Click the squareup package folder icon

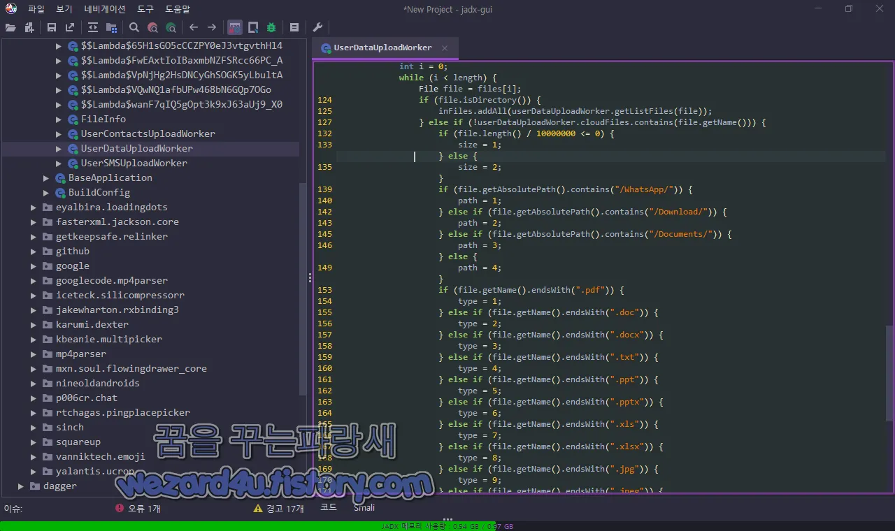[48, 442]
